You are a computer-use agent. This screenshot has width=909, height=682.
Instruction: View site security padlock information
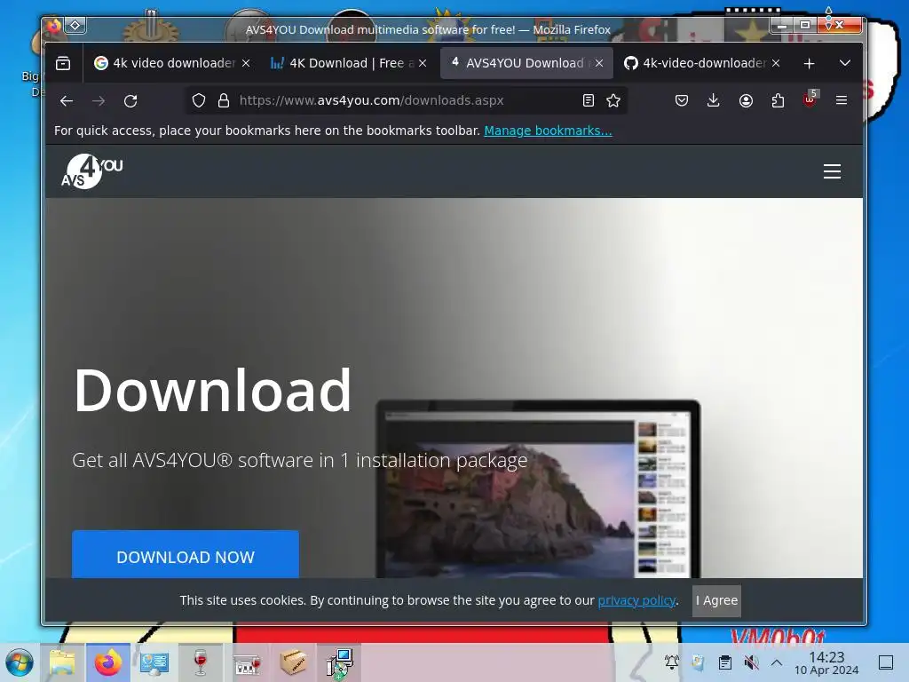click(224, 101)
